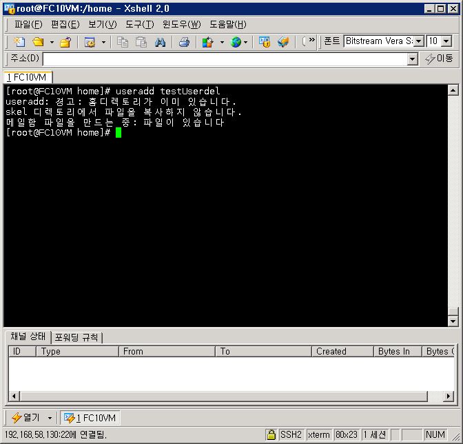Image resolution: width=463 pixels, height=444 pixels.
Task: Click the 192.168.58.130:22 connection status text
Action: 56,435
